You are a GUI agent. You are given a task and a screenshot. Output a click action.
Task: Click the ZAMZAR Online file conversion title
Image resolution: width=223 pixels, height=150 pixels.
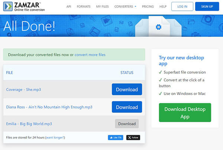[29, 7]
